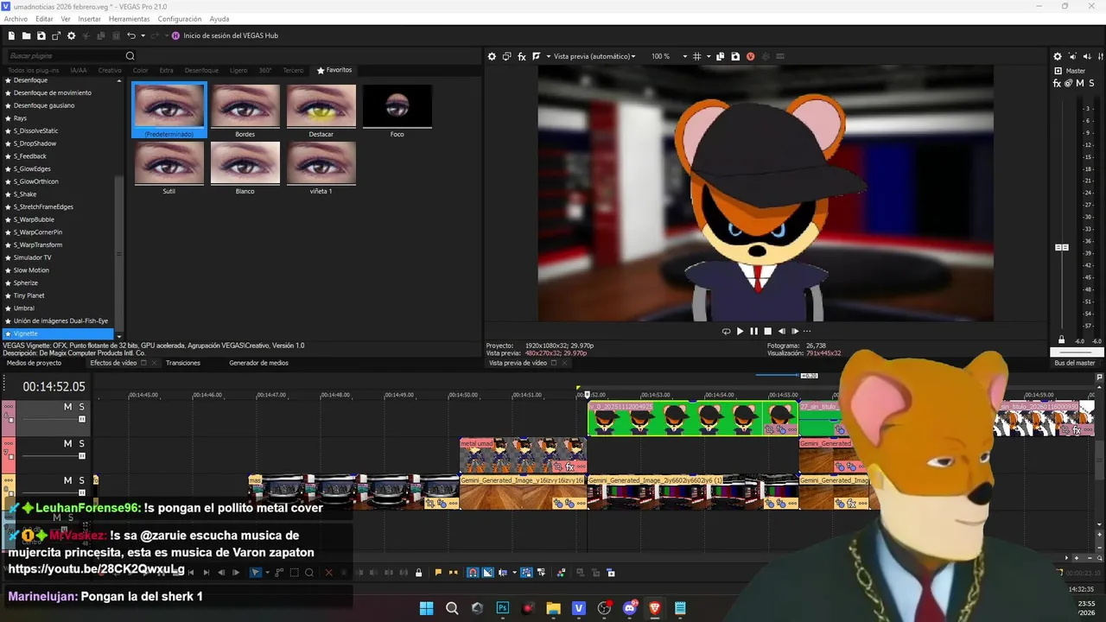The width and height of the screenshot is (1106, 622).
Task: Step to previous frame
Action: (x=782, y=331)
